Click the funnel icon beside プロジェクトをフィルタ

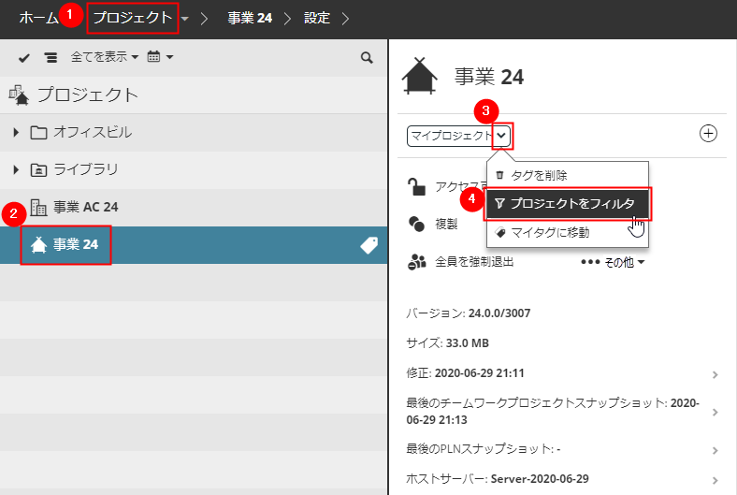coord(499,204)
